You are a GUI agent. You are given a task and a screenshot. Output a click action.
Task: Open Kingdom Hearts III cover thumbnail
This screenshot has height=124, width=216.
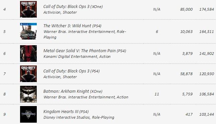[x=28, y=114]
